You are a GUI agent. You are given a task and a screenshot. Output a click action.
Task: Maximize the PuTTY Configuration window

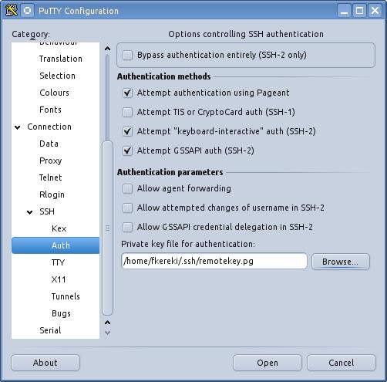[x=359, y=11]
